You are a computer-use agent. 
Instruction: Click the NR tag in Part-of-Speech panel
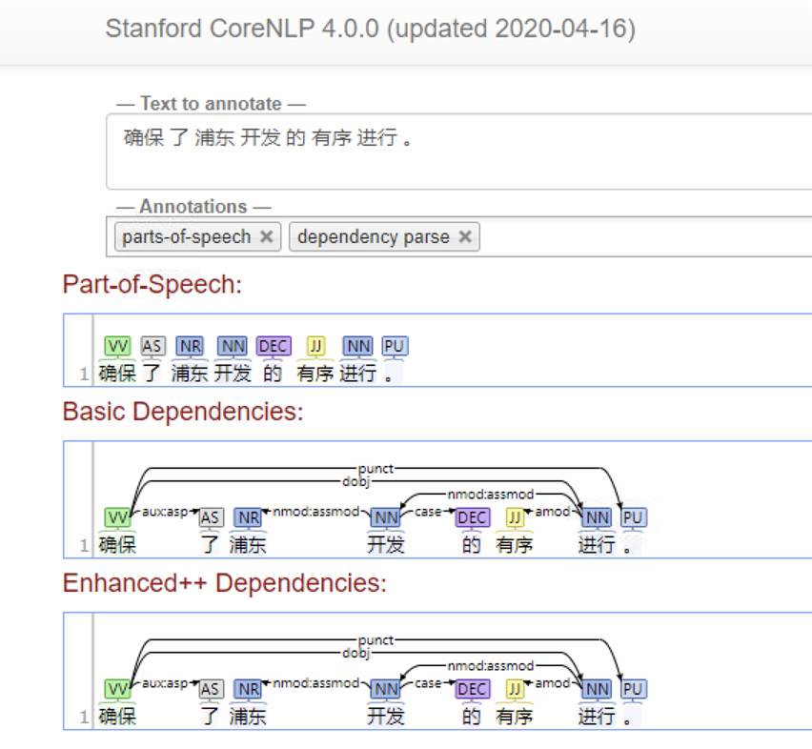[x=190, y=347]
